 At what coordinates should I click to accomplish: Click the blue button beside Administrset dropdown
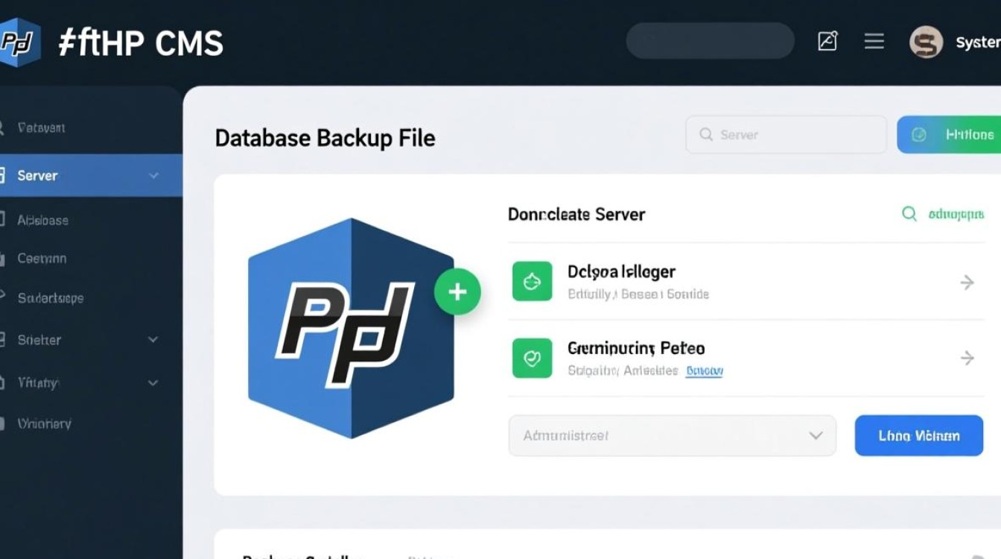point(918,435)
